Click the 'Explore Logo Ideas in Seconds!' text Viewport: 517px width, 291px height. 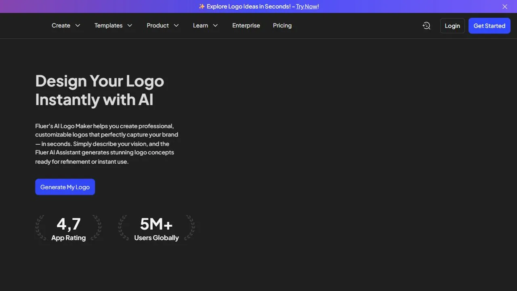248,6
